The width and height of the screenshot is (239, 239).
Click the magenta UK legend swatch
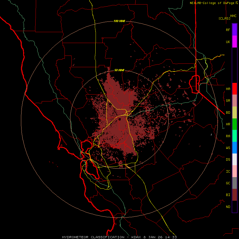[x=234, y=42]
